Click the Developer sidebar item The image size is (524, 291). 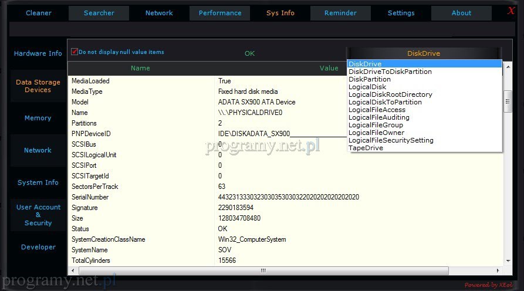pos(38,247)
